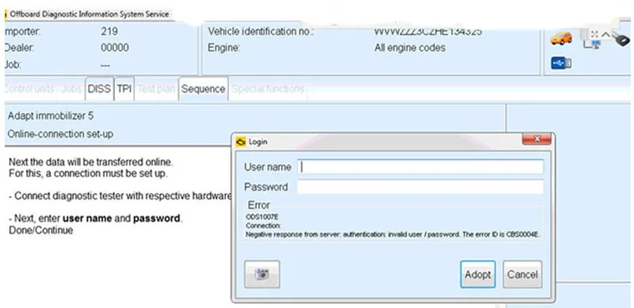Take screenshot with camera button in Login dialog
The height and width of the screenshot is (308, 634).
point(262,274)
